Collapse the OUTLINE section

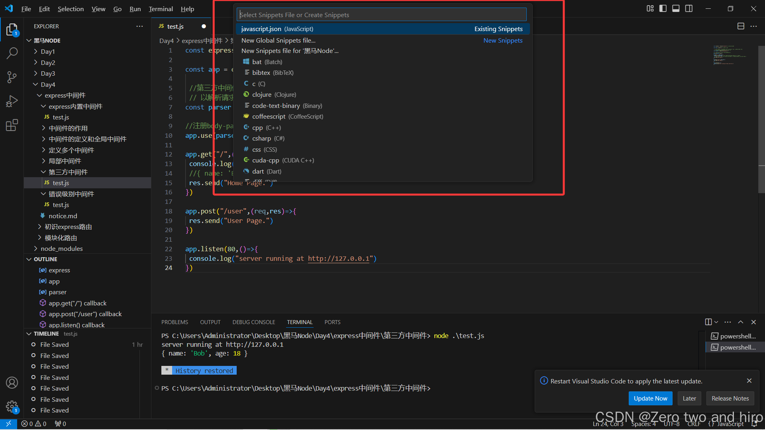pyautogui.click(x=45, y=259)
